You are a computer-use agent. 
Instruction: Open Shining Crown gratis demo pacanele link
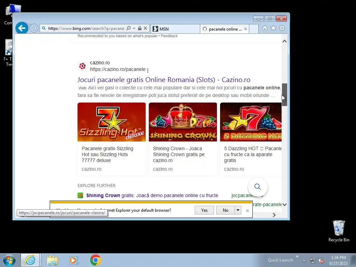(x=152, y=195)
